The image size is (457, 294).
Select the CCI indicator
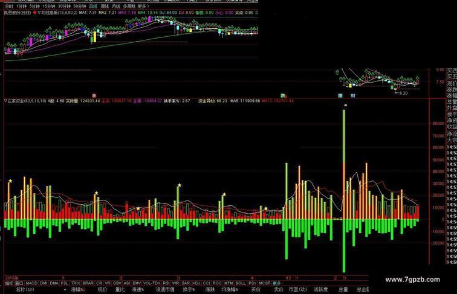tap(206, 283)
